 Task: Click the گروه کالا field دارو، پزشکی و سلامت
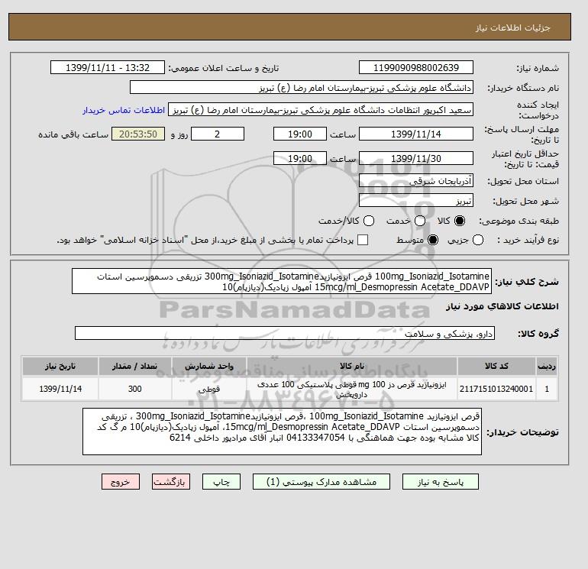tap(285, 333)
